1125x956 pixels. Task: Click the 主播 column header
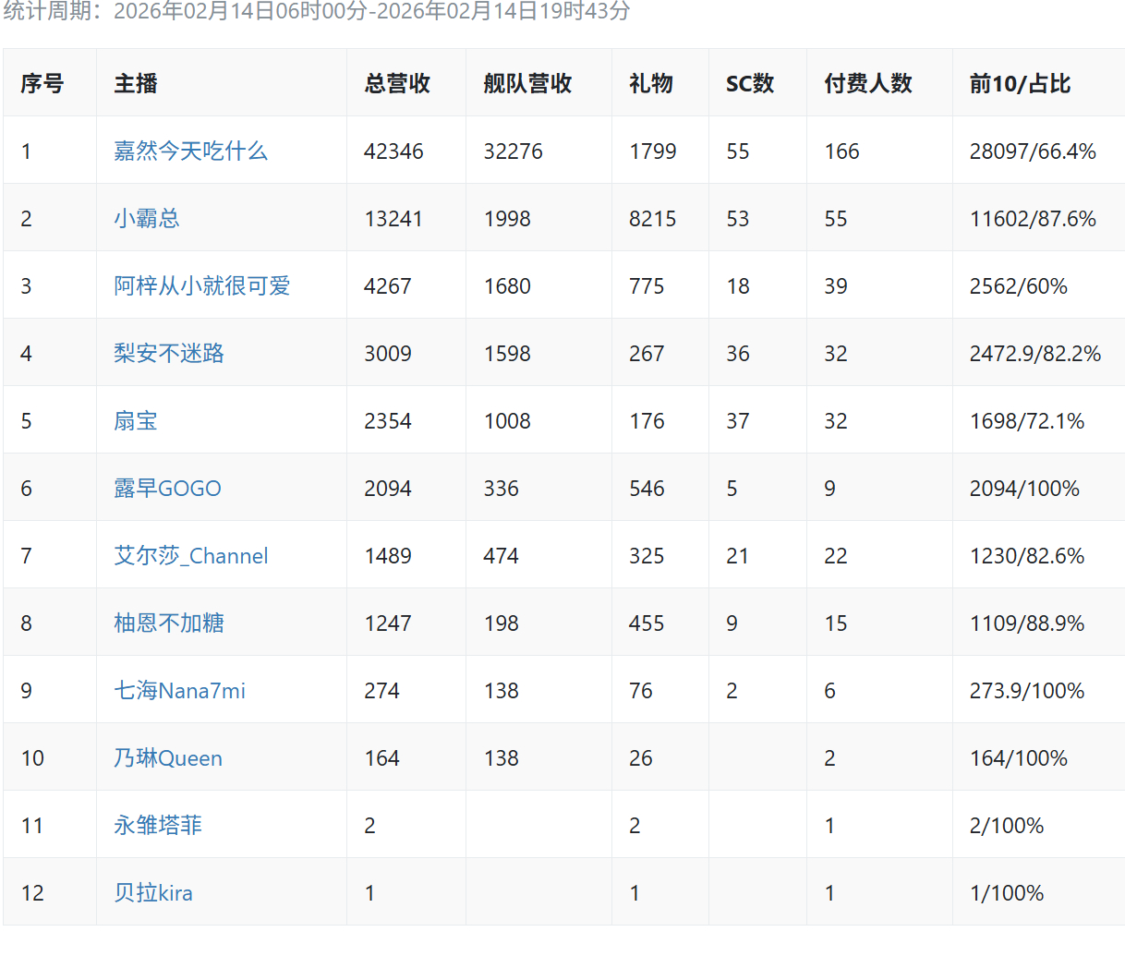click(x=135, y=83)
